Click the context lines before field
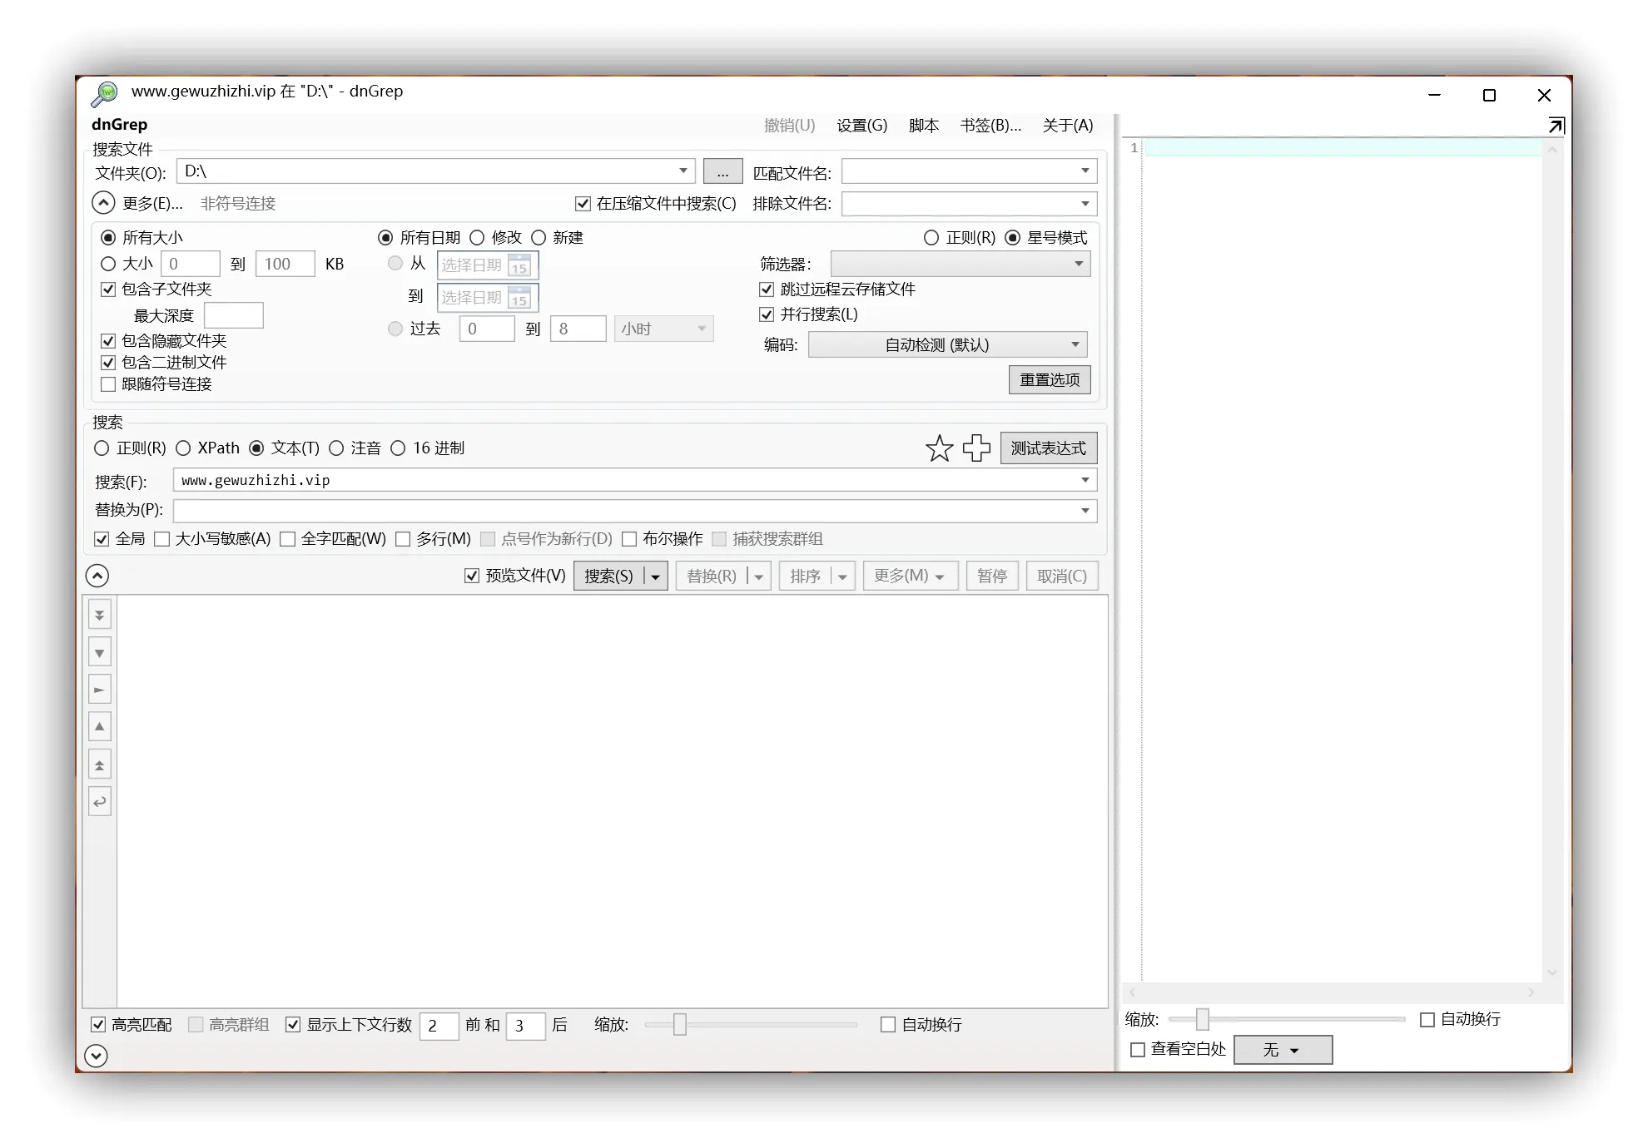The height and width of the screenshot is (1148, 1648). coord(439,1026)
